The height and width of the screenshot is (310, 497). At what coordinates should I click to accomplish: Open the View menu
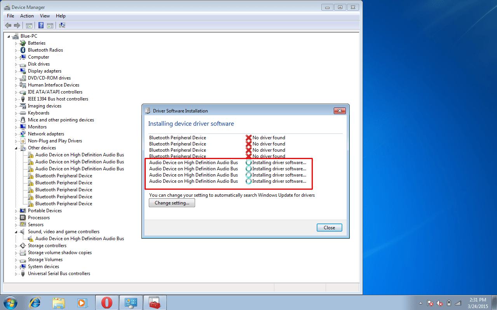point(45,16)
